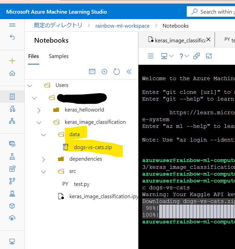The image size is (235, 249).
Task: Close the keras_image_classification tab
Action: 208,39
